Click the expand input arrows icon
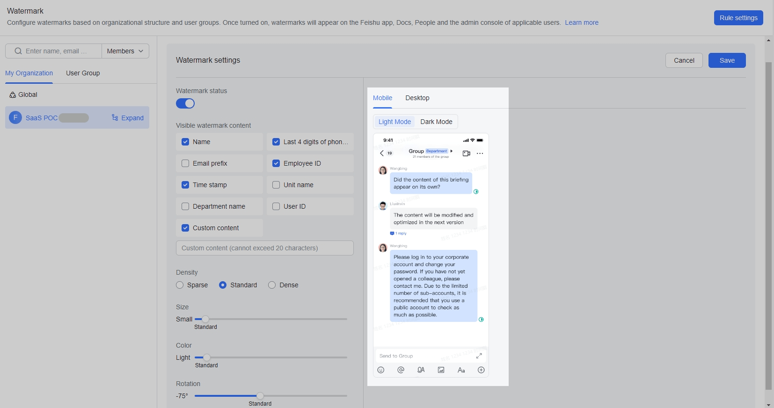 pos(479,356)
